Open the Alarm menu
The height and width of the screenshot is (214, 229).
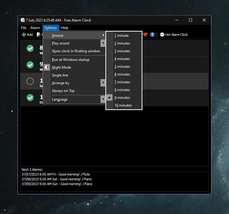pyautogui.click(x=35, y=28)
